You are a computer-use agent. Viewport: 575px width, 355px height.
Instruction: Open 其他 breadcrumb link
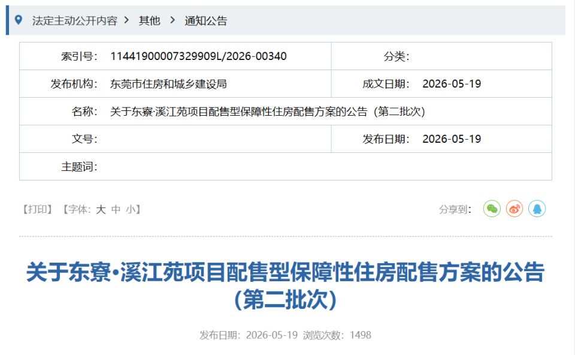pyautogui.click(x=150, y=20)
